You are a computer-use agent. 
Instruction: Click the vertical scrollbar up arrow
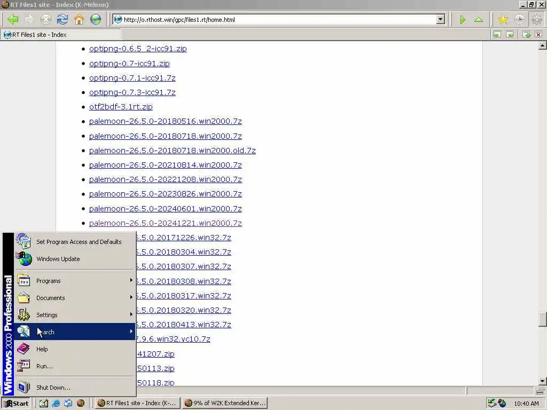click(542, 46)
